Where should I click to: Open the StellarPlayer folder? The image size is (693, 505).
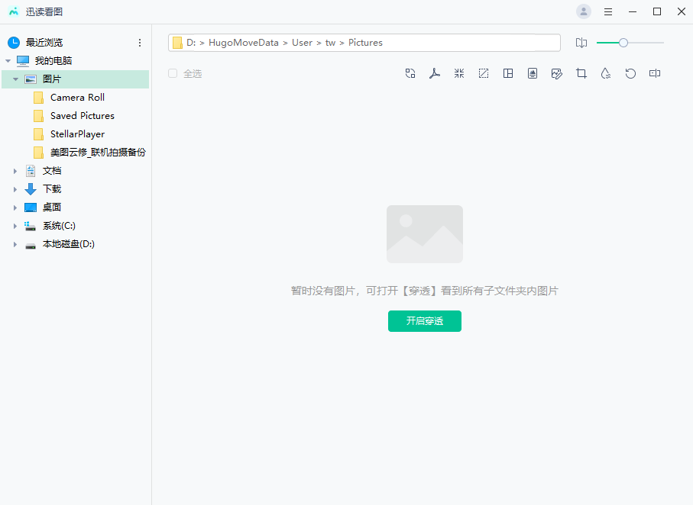(x=77, y=134)
